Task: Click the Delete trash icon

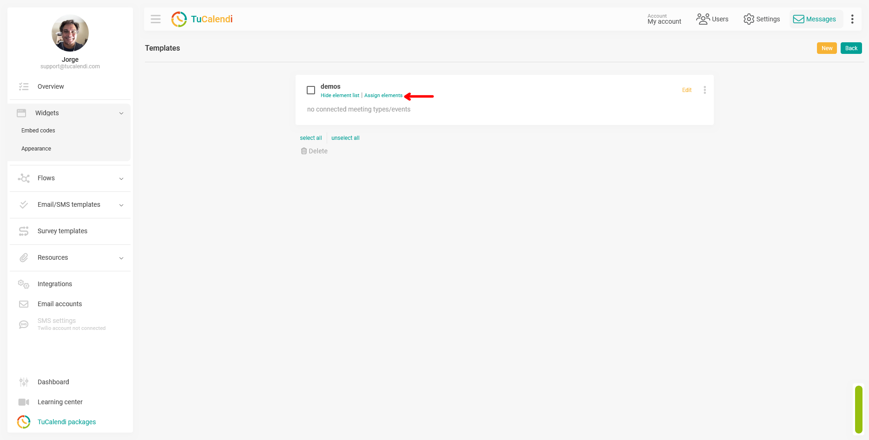Action: click(x=304, y=151)
